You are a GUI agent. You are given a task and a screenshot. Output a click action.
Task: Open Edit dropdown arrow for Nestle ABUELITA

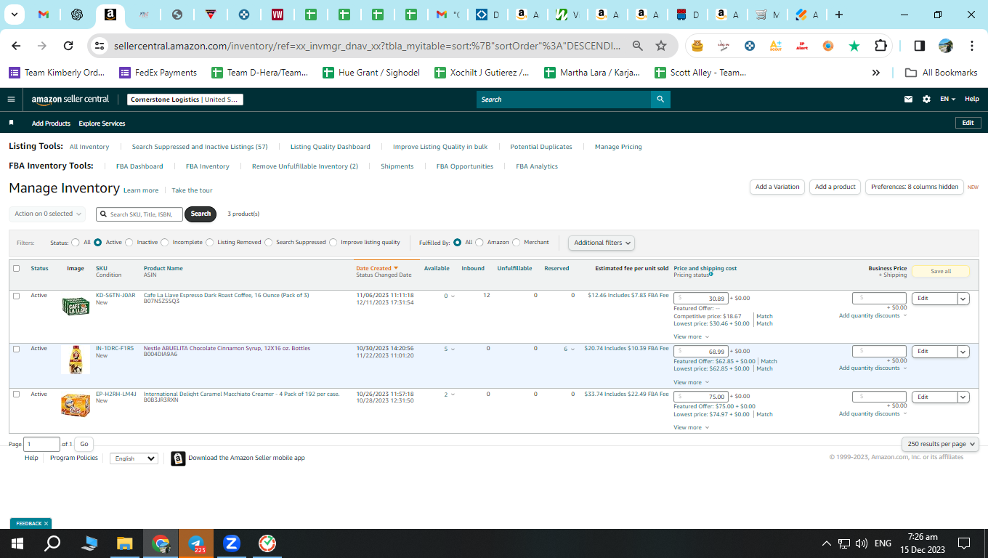963,352
